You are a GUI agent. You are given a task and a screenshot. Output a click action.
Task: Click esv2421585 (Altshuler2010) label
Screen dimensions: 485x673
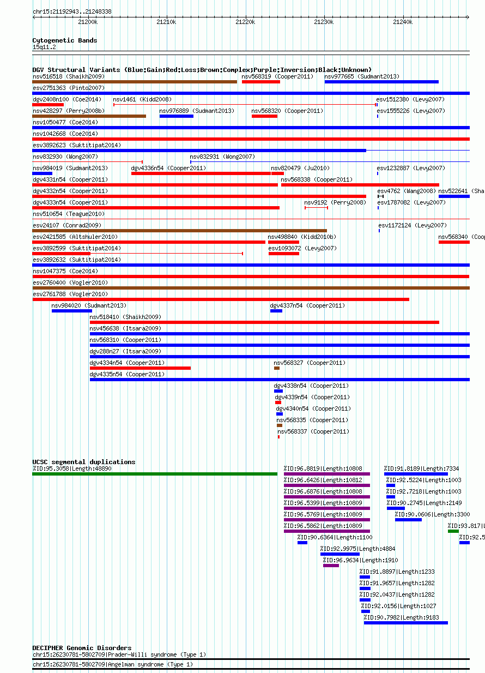pyautogui.click(x=75, y=237)
